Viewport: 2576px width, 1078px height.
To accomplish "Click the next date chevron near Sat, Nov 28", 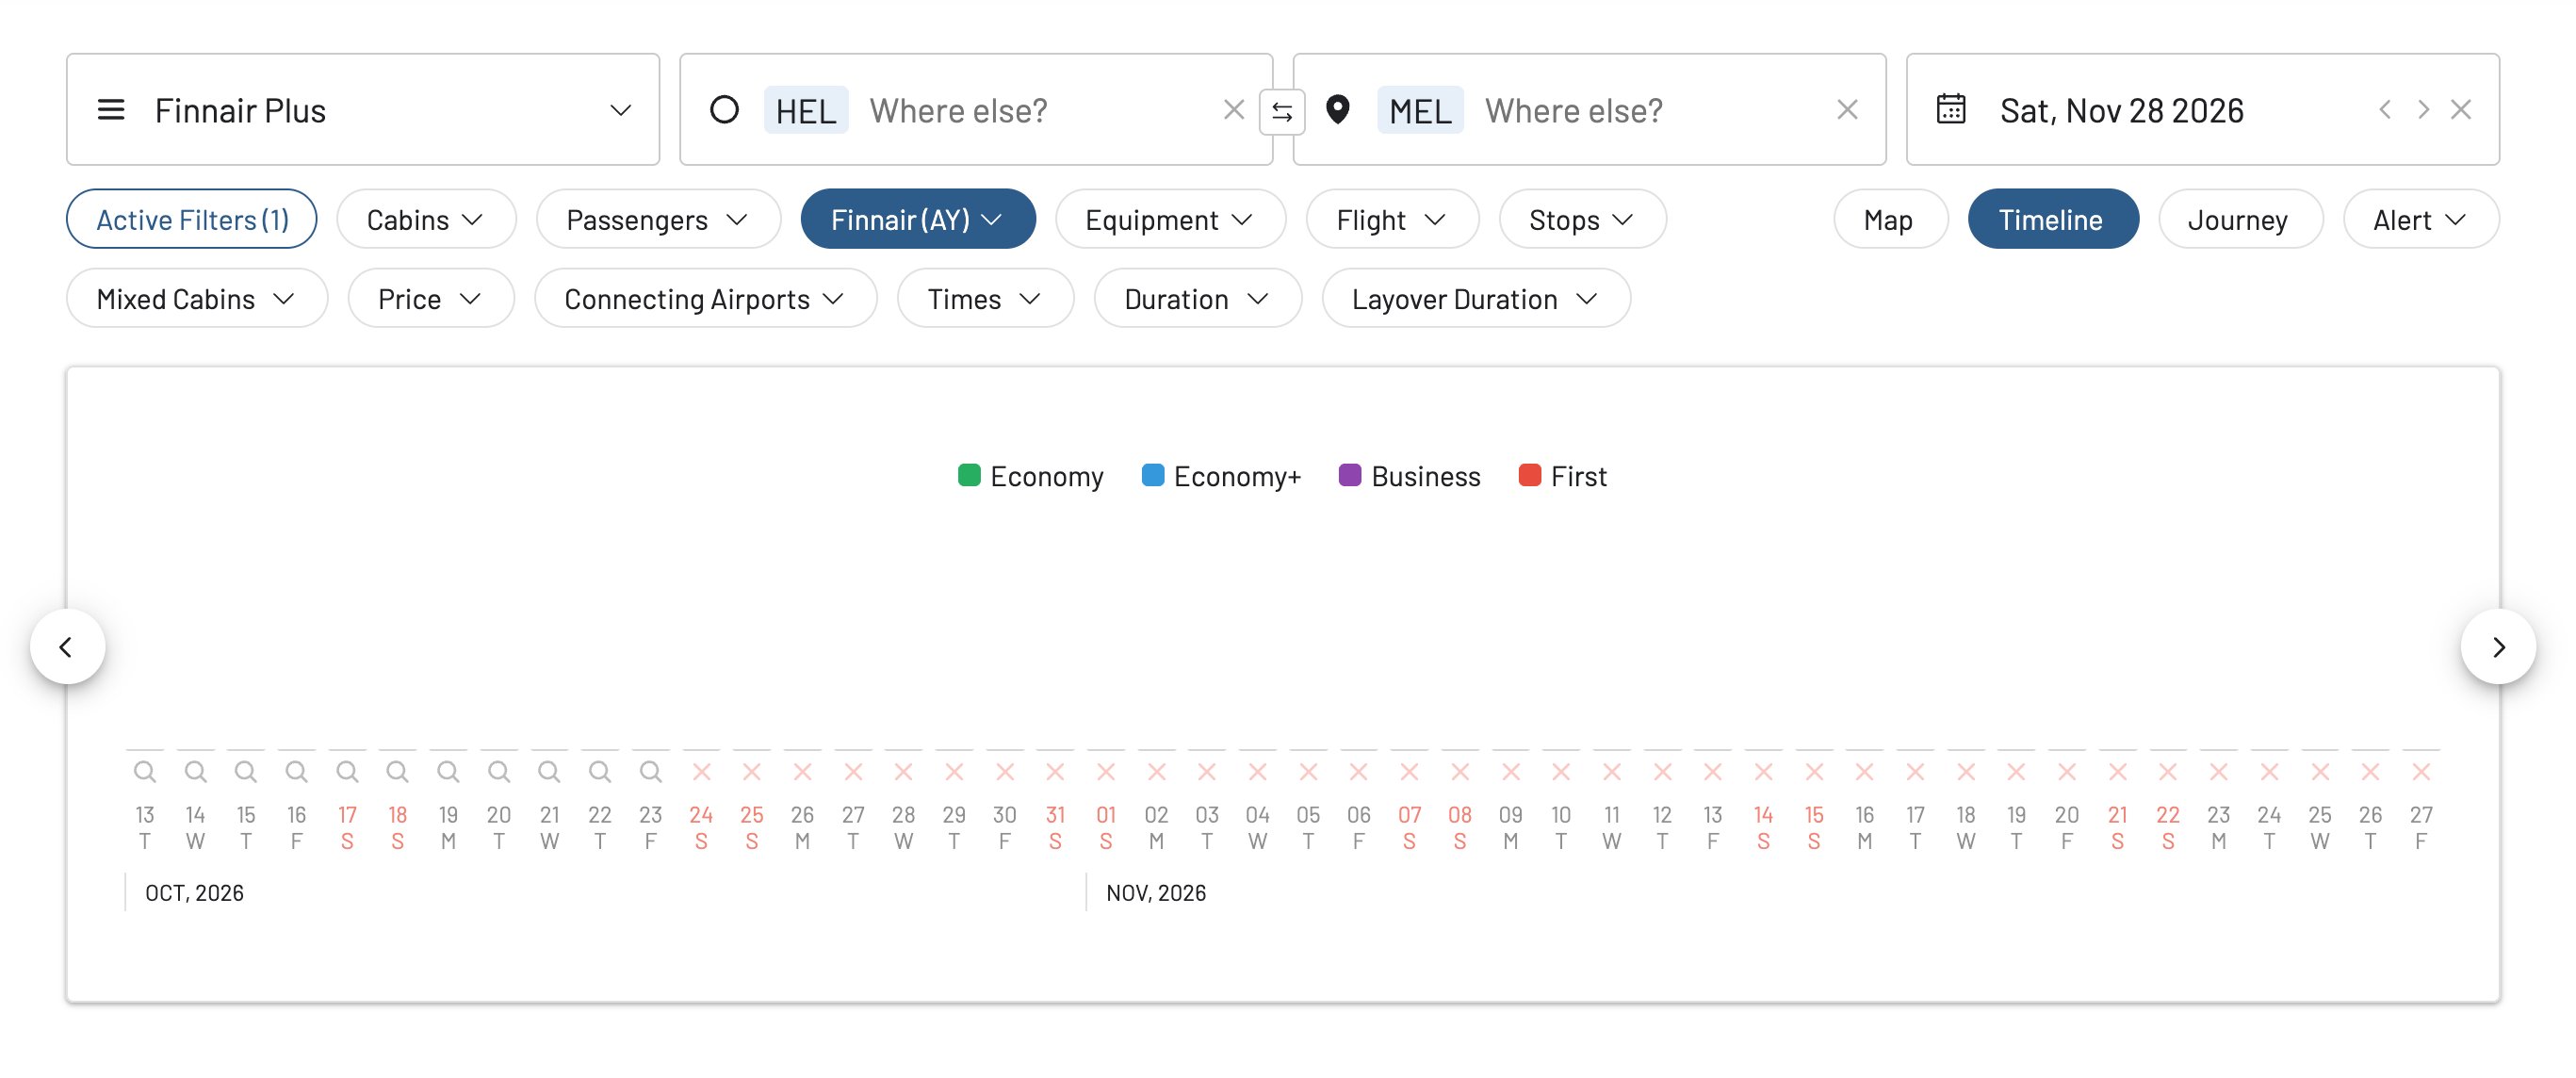I will (x=2422, y=110).
